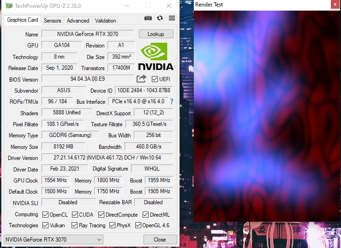Viewport: 341px width, 248px height.
Task: Close GPU-Z with the title bar X
Action: point(169,6)
